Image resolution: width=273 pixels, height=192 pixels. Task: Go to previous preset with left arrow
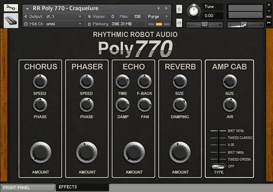point(158,8)
